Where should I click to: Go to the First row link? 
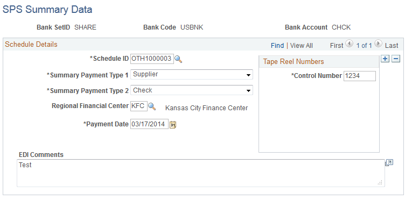tap(337, 45)
